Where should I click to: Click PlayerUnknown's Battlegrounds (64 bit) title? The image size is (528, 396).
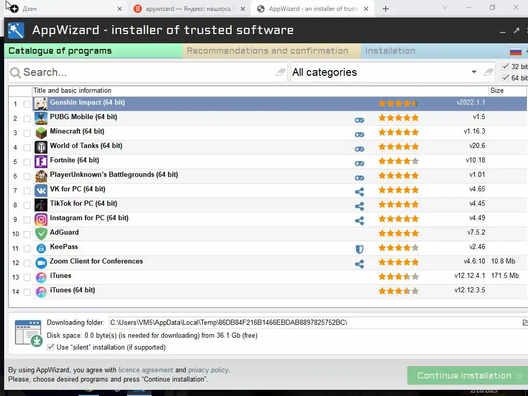[x=114, y=174]
